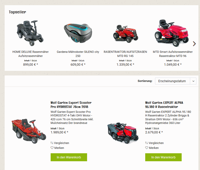Open the Sortierung dropdown arrow
This screenshot has height=170, width=200.
point(193,81)
